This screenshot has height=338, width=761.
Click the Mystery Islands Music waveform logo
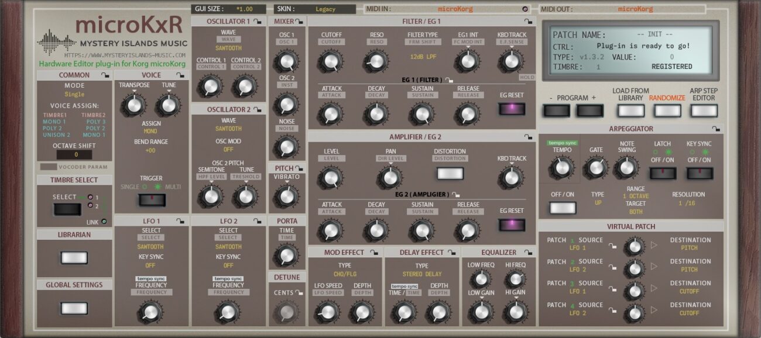tap(57, 42)
